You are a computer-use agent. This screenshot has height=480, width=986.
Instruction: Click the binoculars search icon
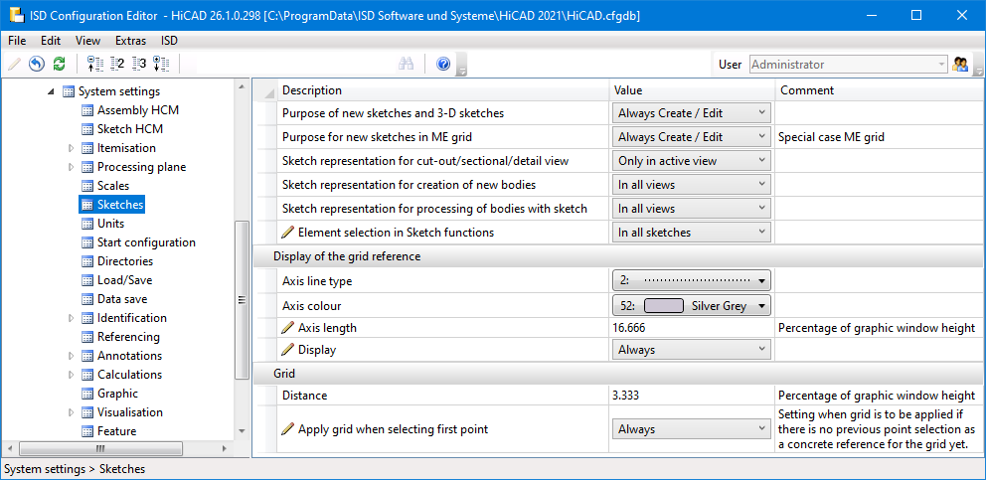click(406, 65)
